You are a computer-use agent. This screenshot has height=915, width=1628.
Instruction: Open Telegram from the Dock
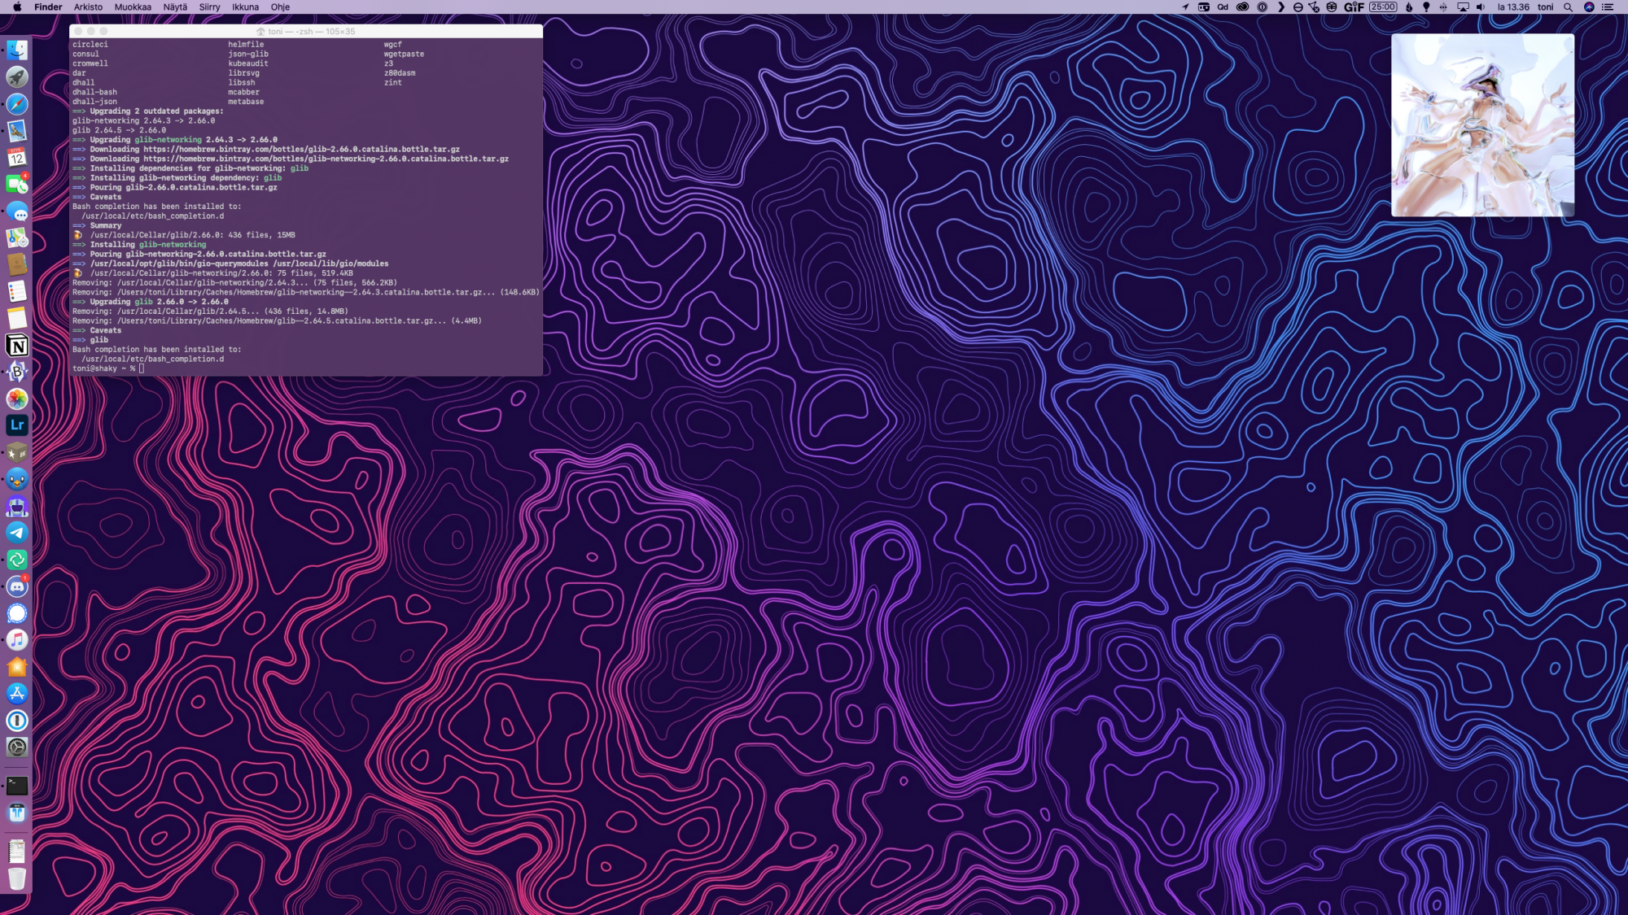(x=17, y=533)
